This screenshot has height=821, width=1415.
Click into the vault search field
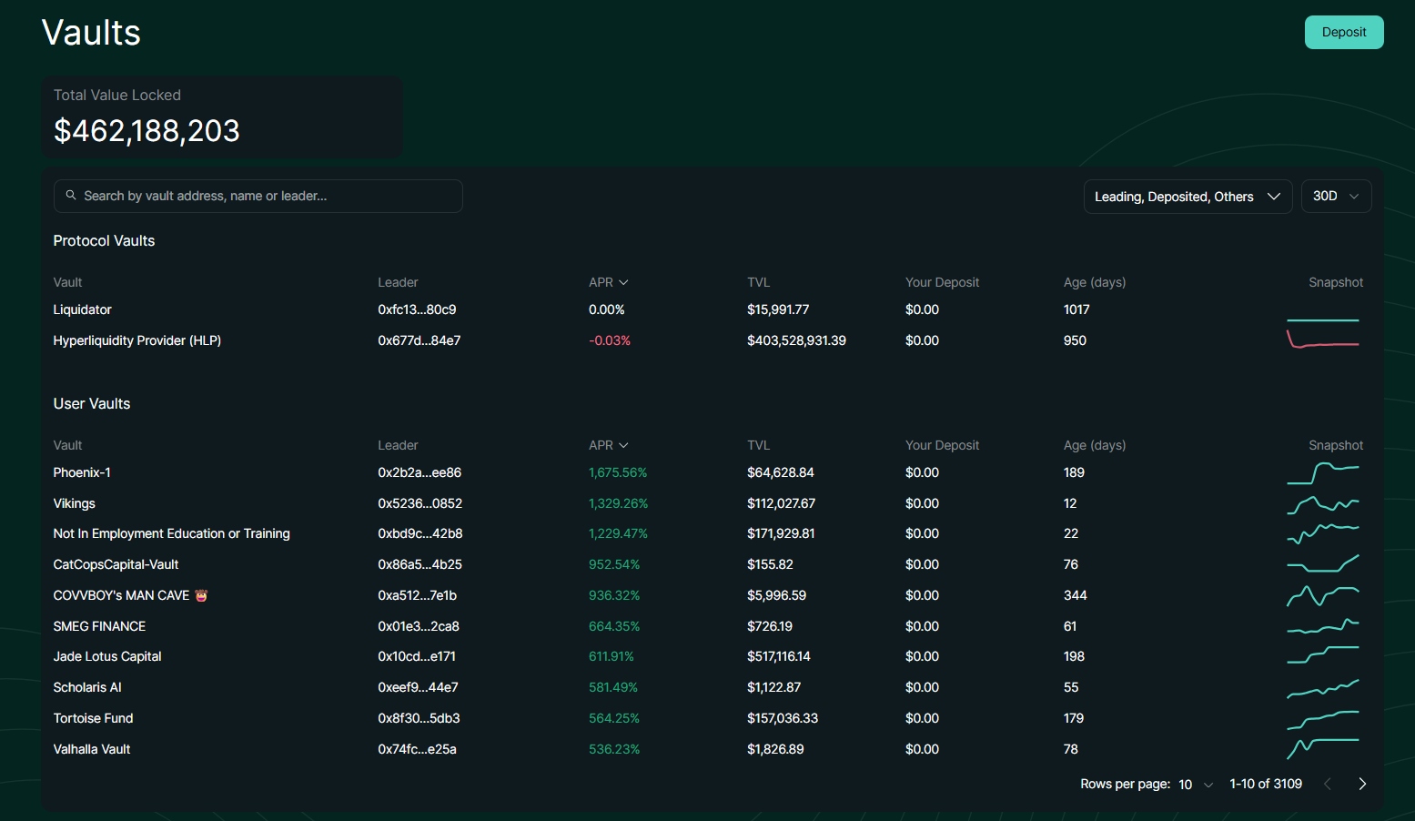tap(258, 196)
